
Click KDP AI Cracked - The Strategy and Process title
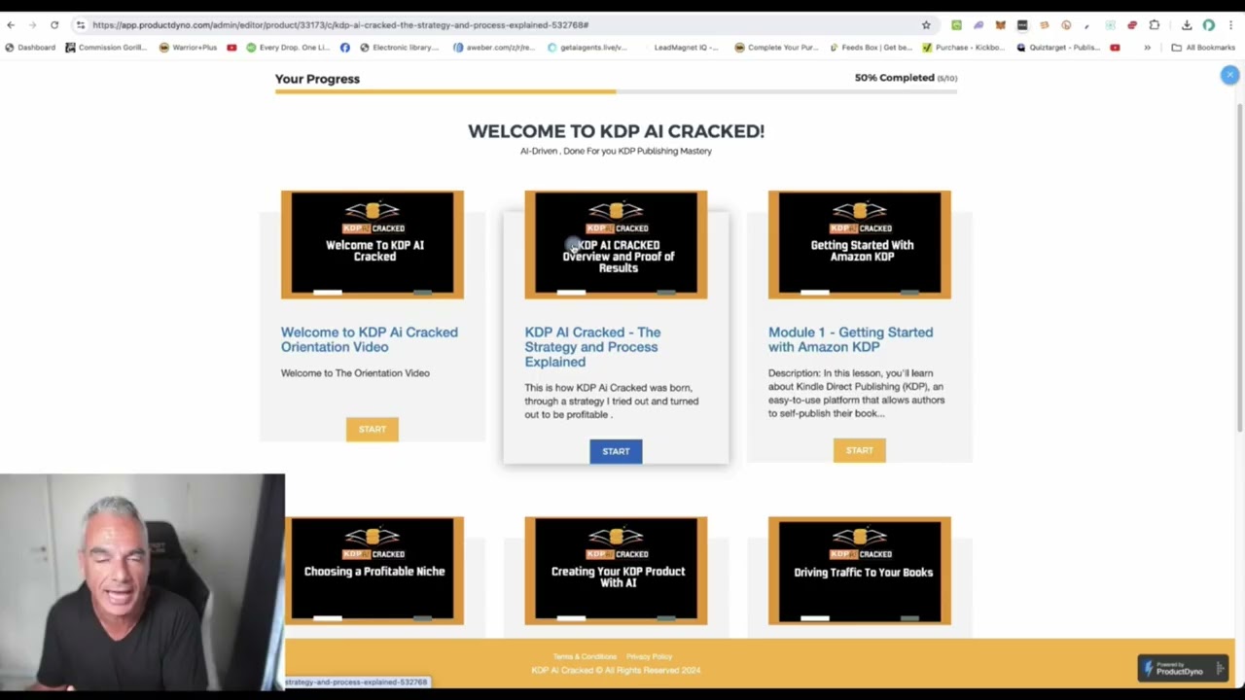(x=592, y=347)
